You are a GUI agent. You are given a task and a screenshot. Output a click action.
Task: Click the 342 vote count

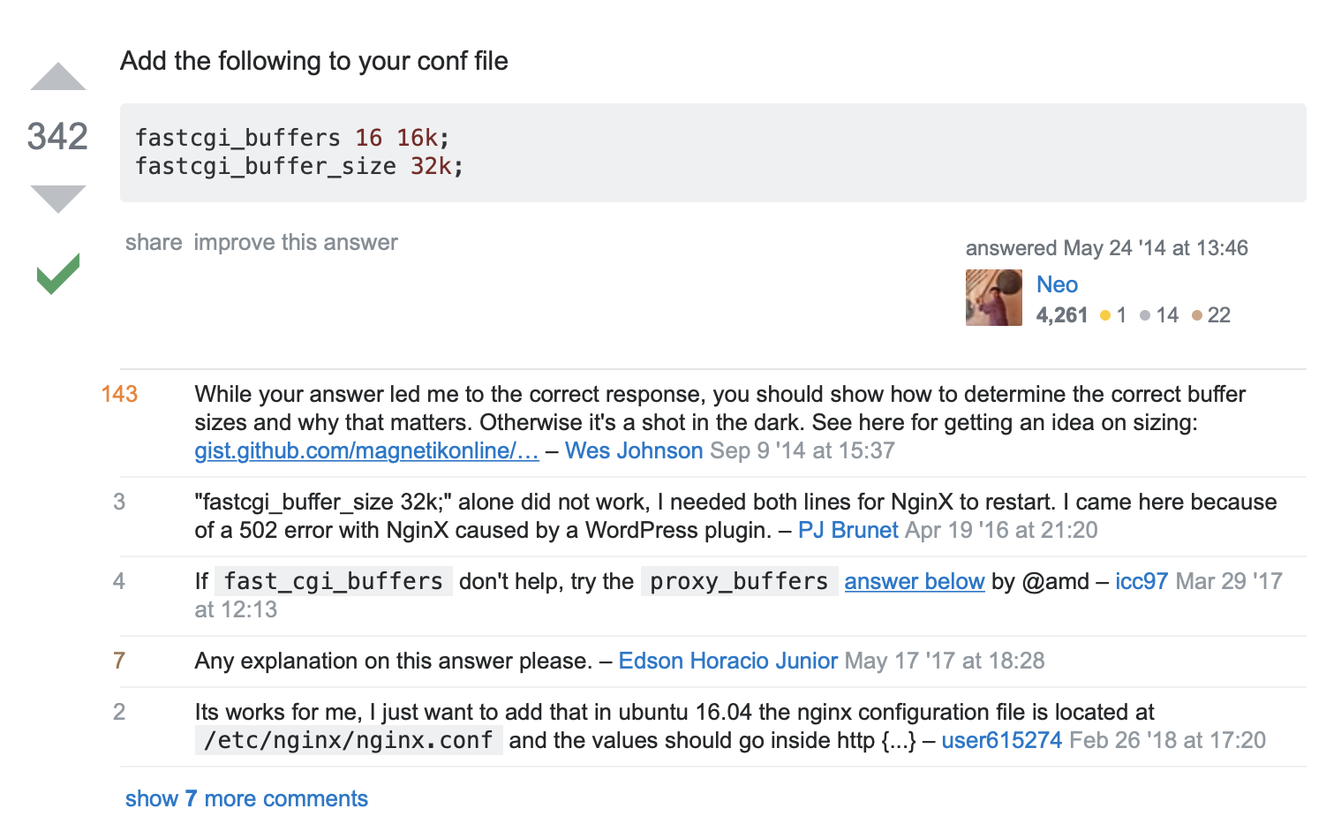57,137
